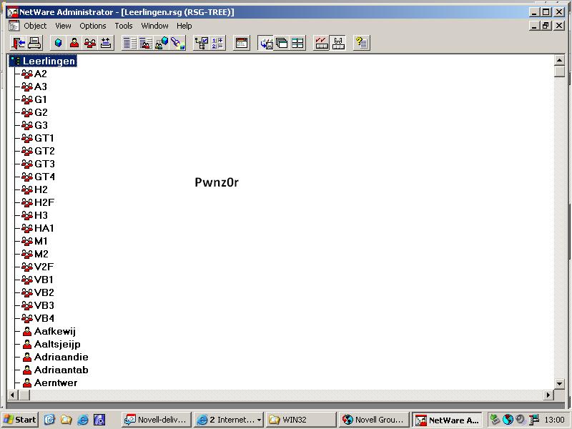Image resolution: width=572 pixels, height=429 pixels.
Task: Click the details list icon in toolbar
Action: 130,43
